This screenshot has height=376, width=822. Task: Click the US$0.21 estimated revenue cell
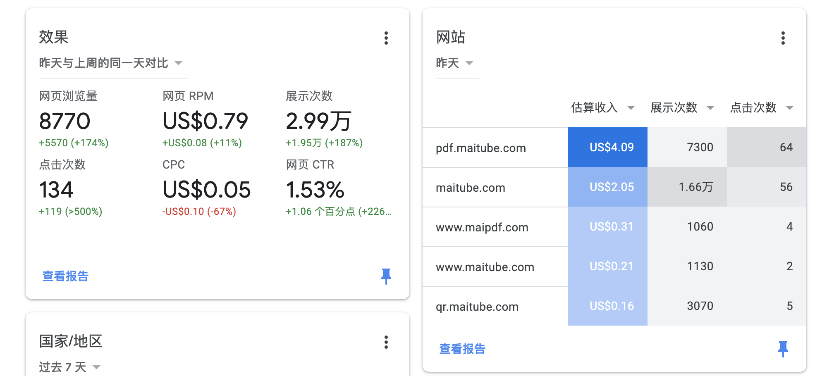608,266
